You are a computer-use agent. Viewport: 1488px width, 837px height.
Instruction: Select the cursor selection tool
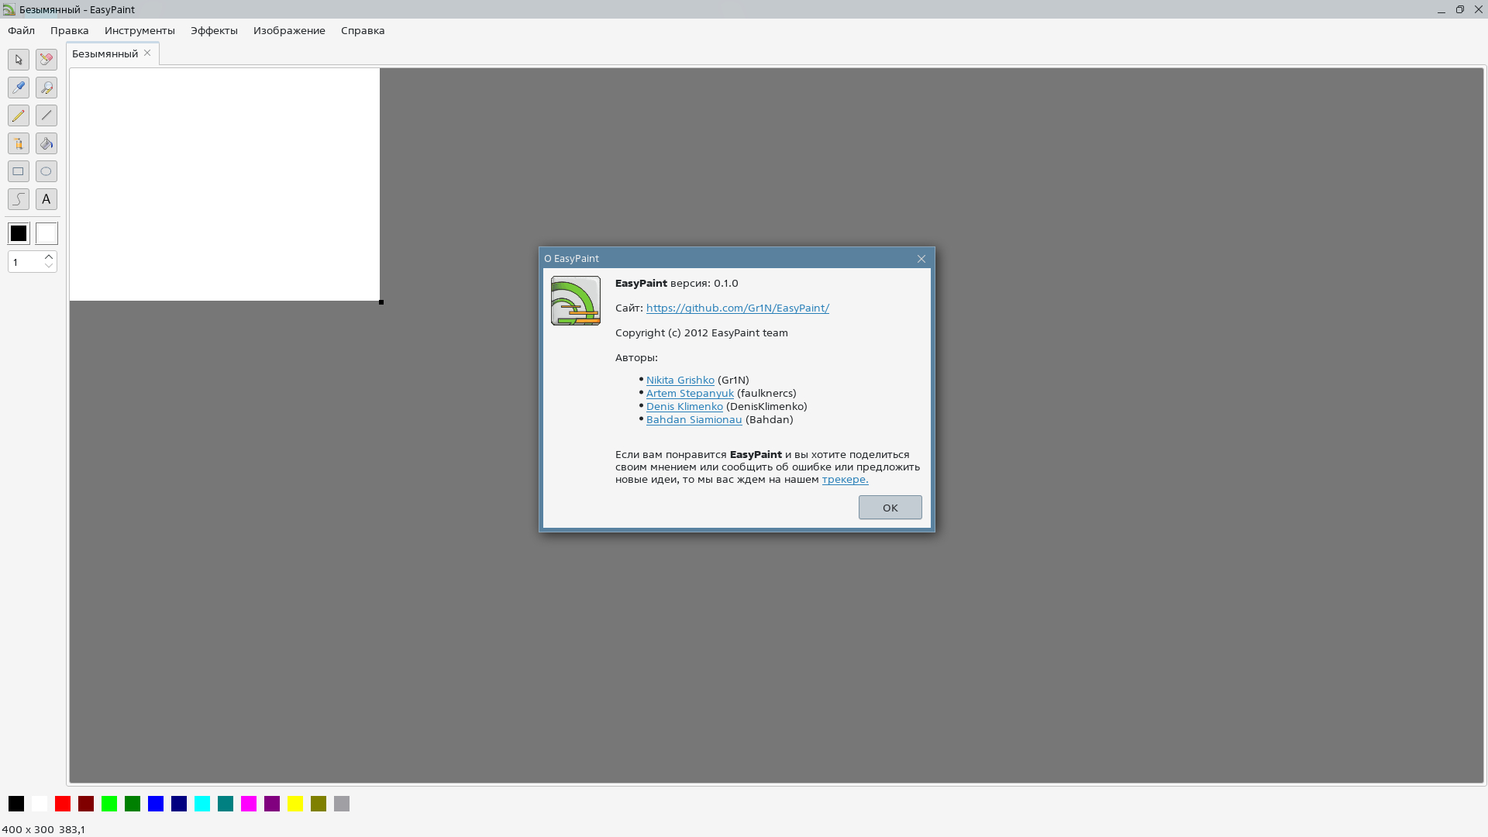(x=19, y=60)
